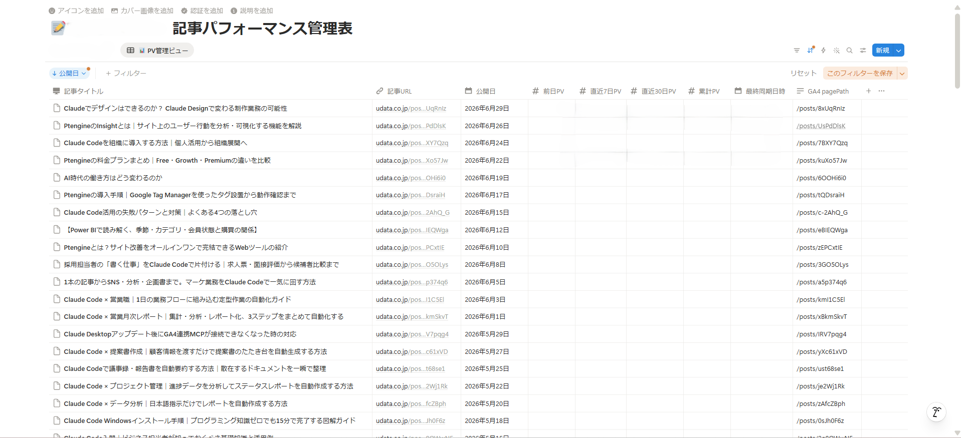Open the 採用担当者の「書く仕事」 row

pos(201,264)
